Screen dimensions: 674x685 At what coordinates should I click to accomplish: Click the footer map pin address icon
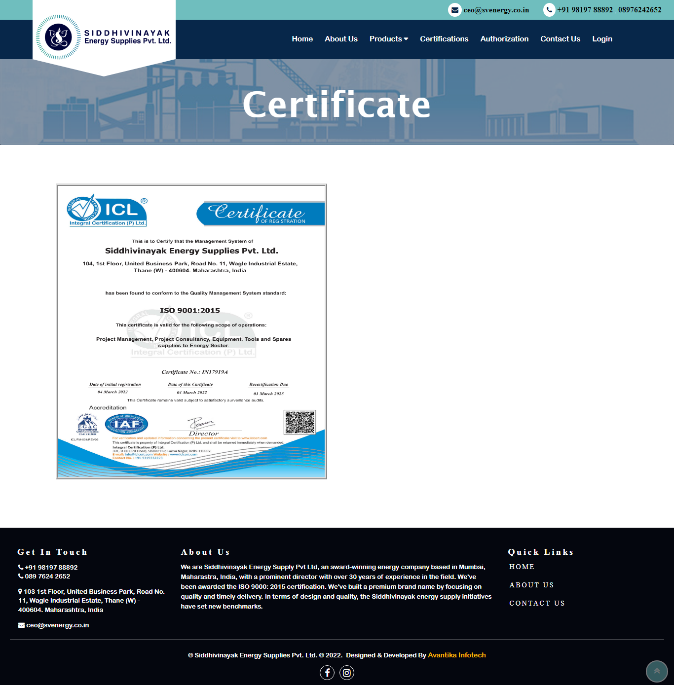(x=20, y=591)
